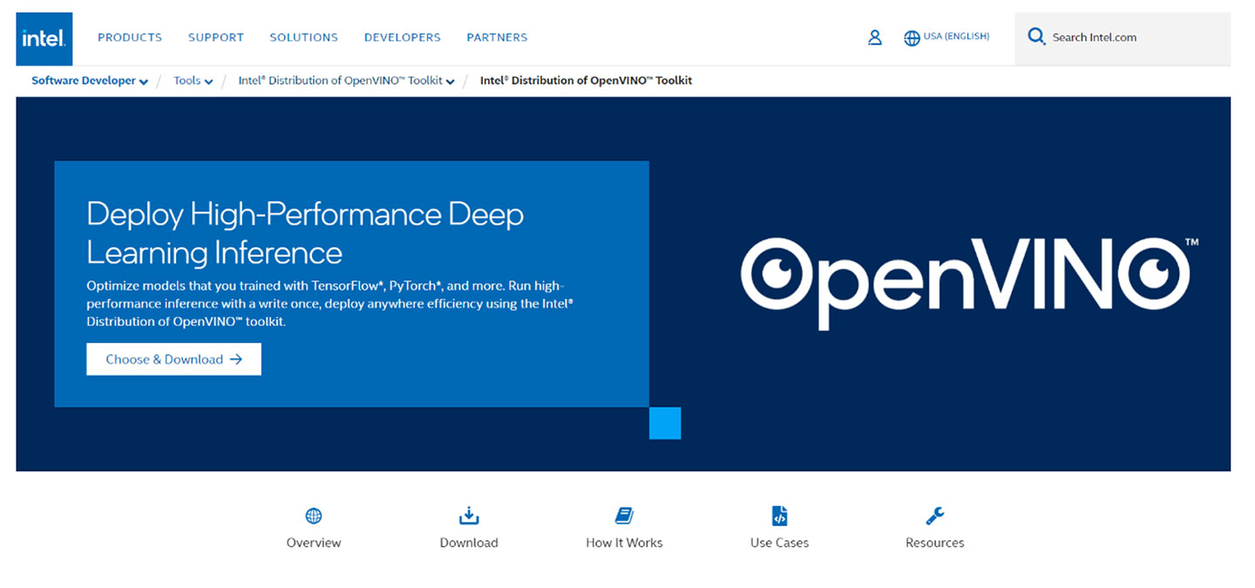Switch to the SOLUTIONS section
Screen dimensions: 1255x588
303,37
